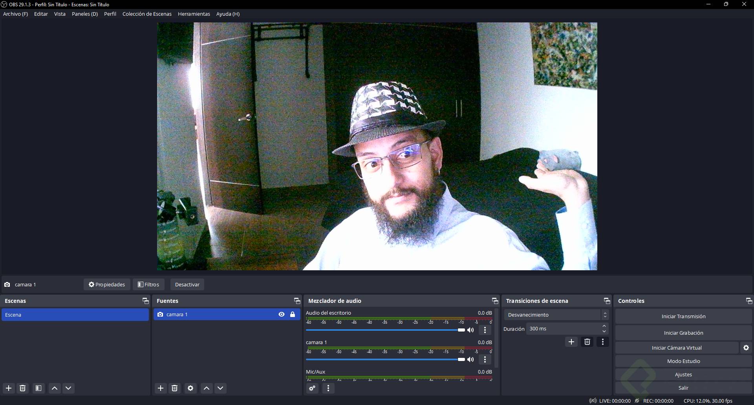Move scene up with arrow icon
Viewport: 754px width, 405px height.
click(55, 388)
